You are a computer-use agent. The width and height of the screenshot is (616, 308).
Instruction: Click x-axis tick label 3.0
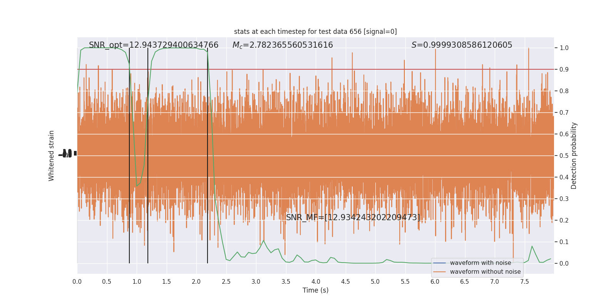[256, 282]
